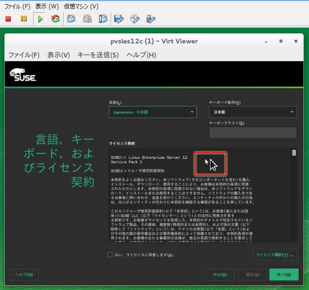Close the Virt Viewer window
Viewport: 309px width, 290px height.
pos(296,41)
